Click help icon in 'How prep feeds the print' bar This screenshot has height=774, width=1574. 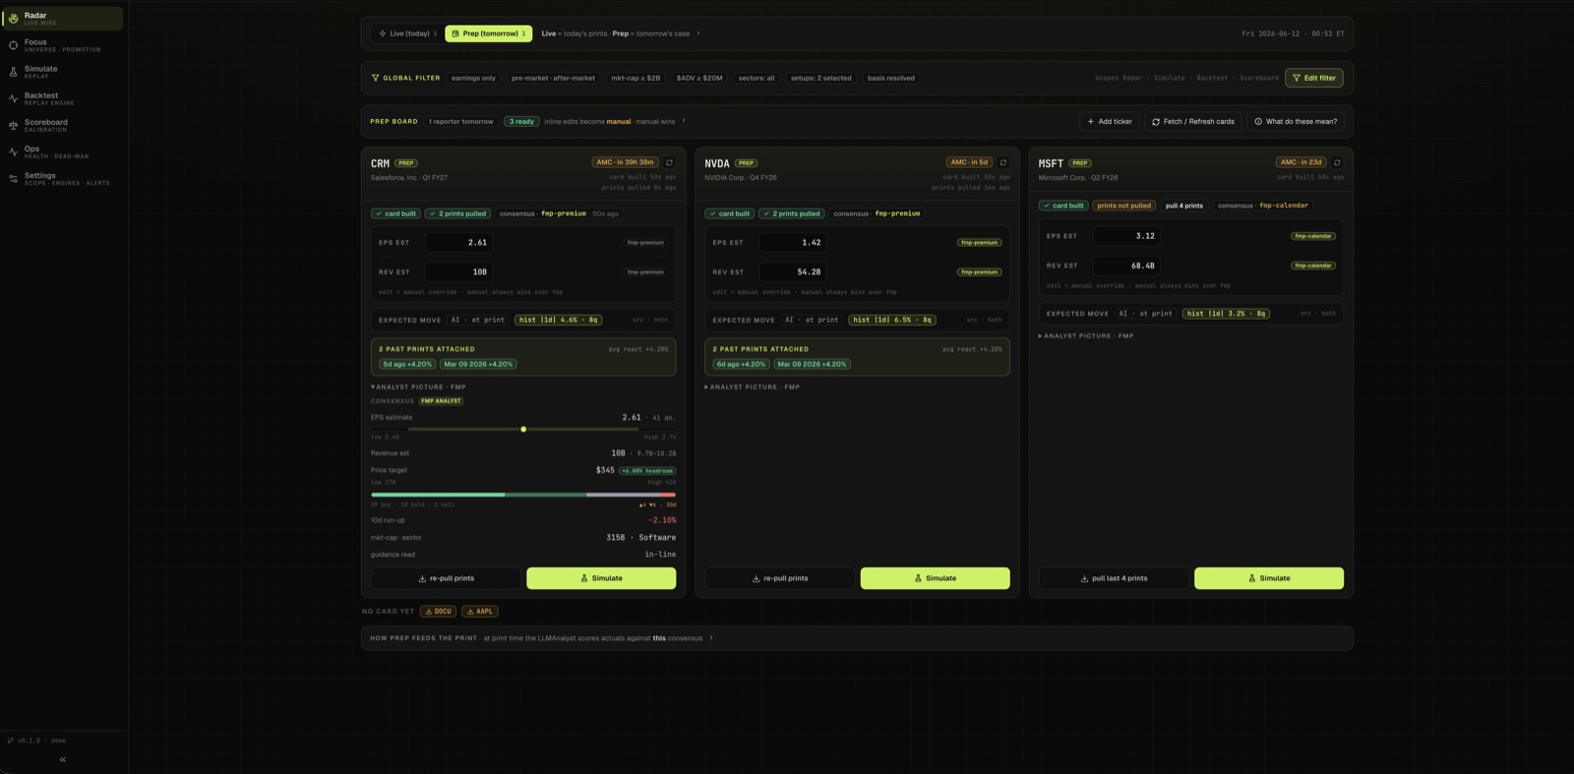[711, 637]
